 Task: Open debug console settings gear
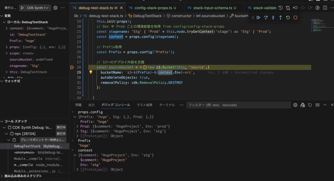click(x=295, y=105)
